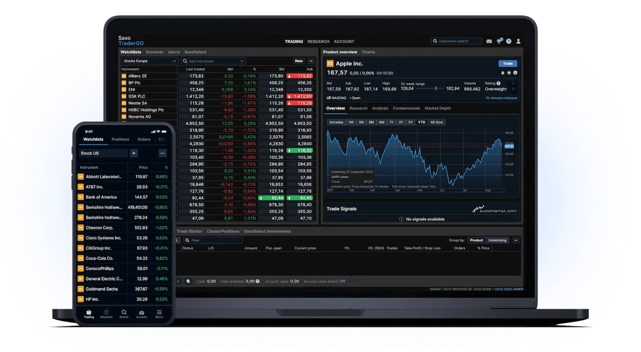Open the Closed Positions tab
641x352 pixels.
tap(223, 231)
